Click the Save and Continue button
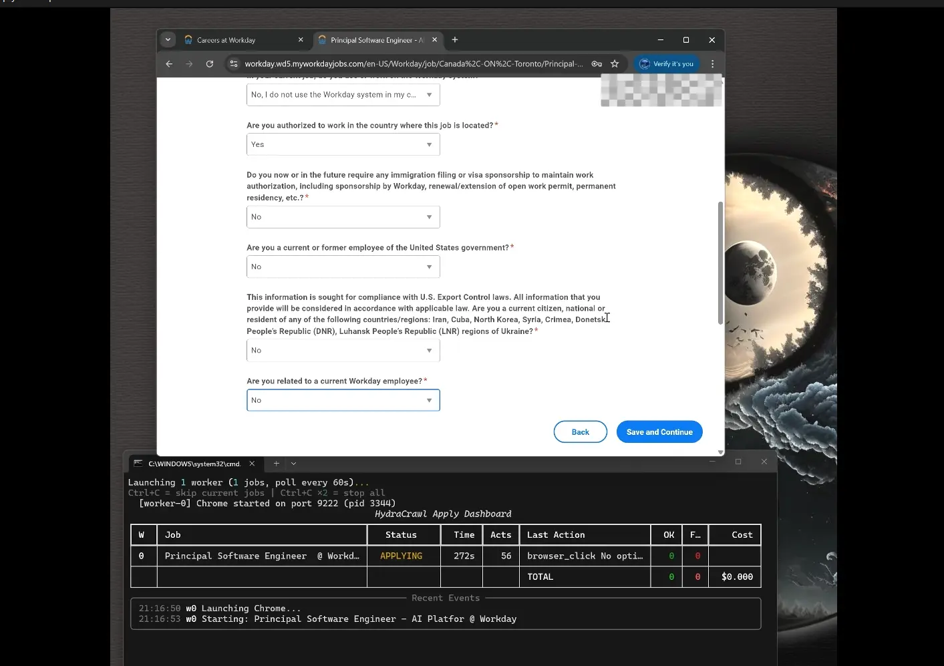The image size is (944, 666). pyautogui.click(x=659, y=432)
